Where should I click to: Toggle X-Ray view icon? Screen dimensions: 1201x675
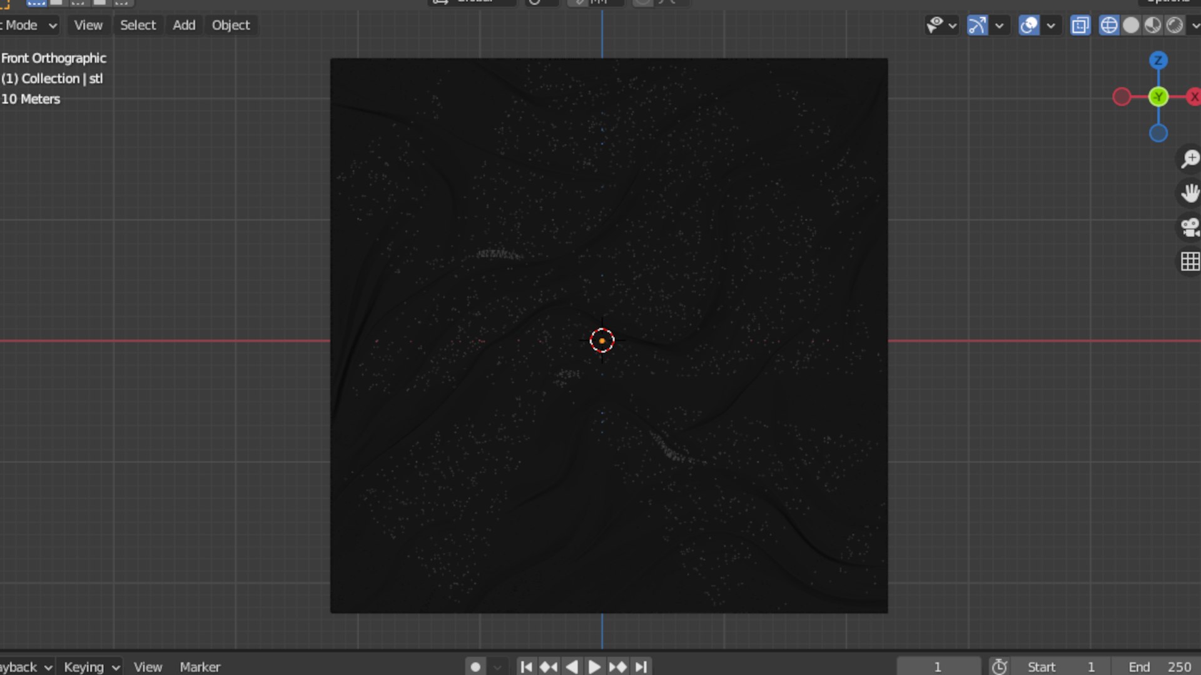click(x=1080, y=26)
